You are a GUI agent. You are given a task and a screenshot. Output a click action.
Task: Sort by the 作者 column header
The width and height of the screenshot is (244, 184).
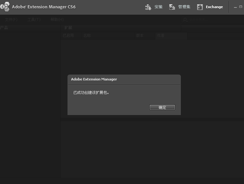[x=171, y=36]
